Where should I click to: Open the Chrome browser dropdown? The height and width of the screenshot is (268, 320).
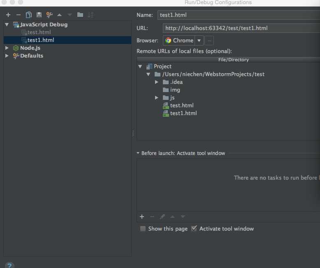tap(199, 41)
